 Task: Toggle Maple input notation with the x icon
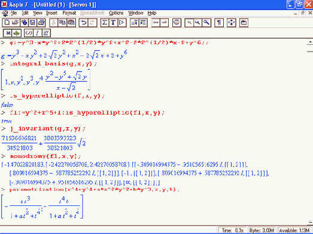click(x=8, y=33)
